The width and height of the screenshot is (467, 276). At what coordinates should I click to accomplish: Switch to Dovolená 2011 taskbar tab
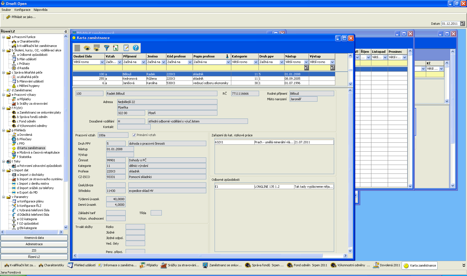pyautogui.click(x=387, y=265)
